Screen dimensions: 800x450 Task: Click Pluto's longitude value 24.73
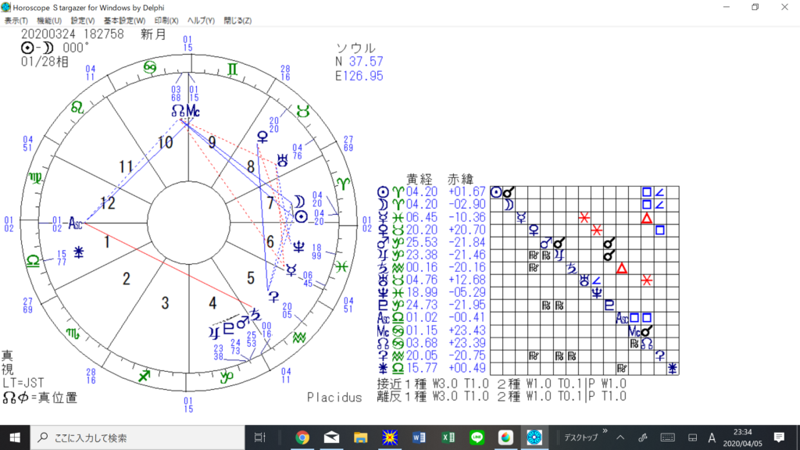422,305
